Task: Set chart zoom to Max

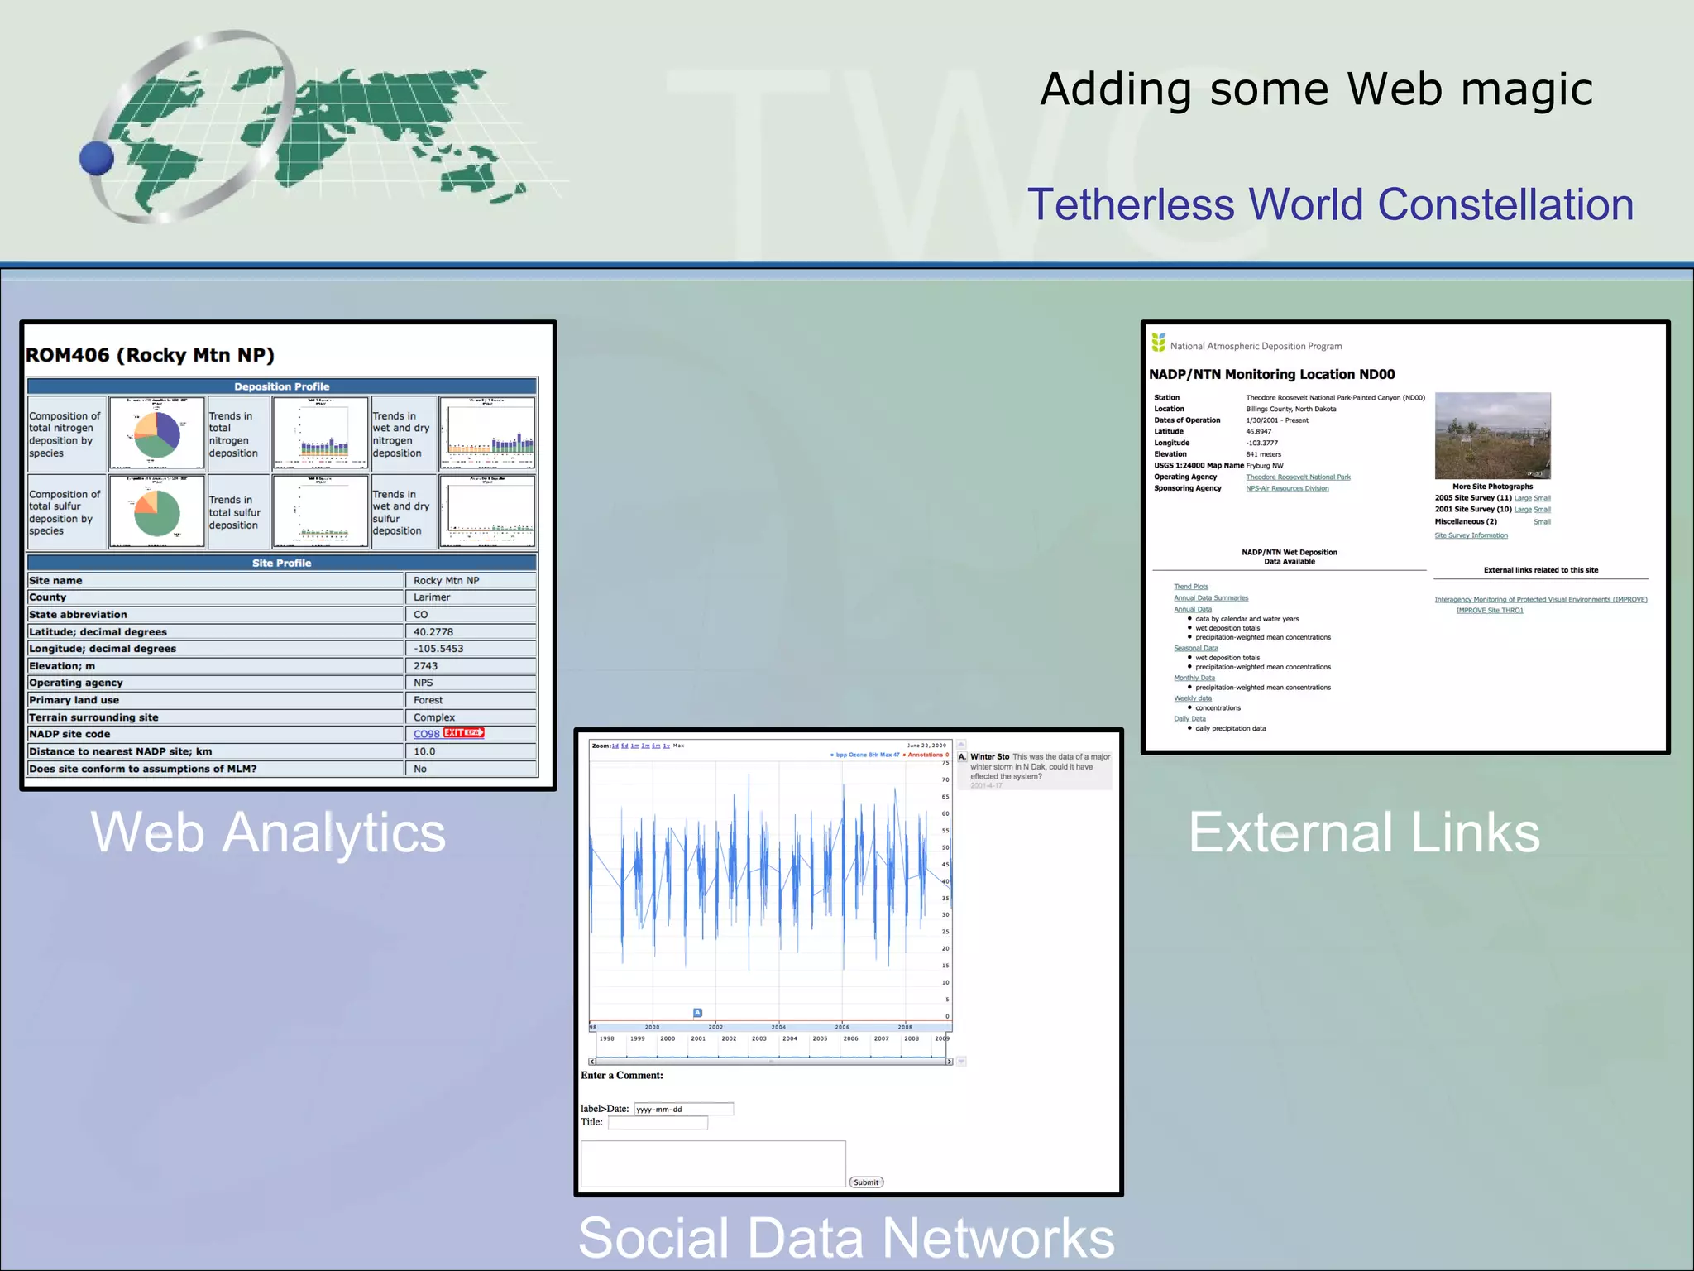Action: click(x=678, y=746)
